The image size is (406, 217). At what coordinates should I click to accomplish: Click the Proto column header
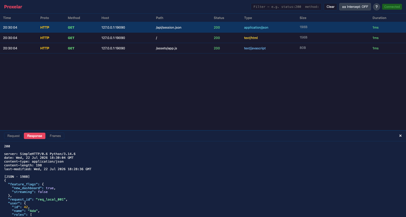[x=45, y=18]
